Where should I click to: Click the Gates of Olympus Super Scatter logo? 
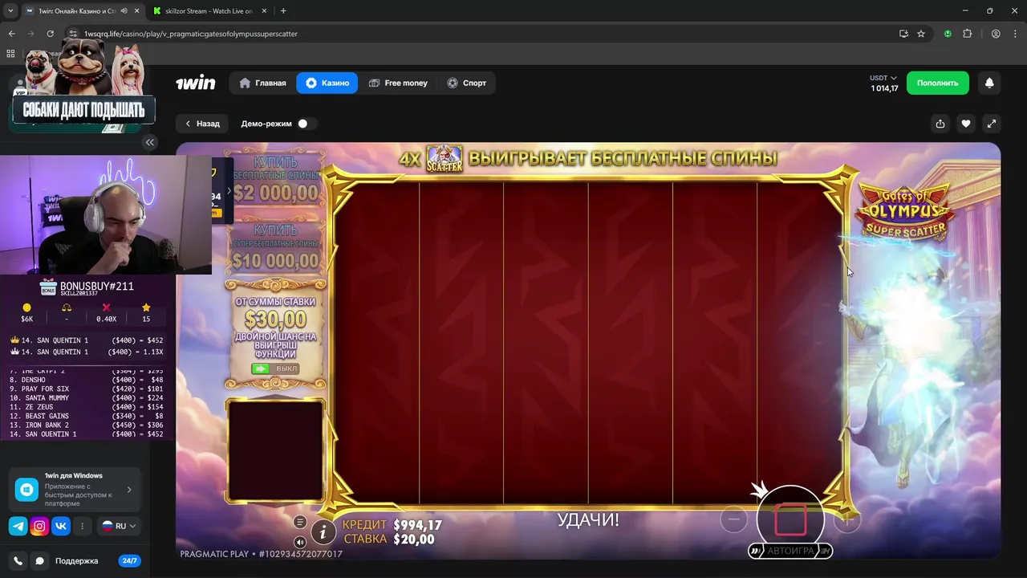(x=905, y=210)
